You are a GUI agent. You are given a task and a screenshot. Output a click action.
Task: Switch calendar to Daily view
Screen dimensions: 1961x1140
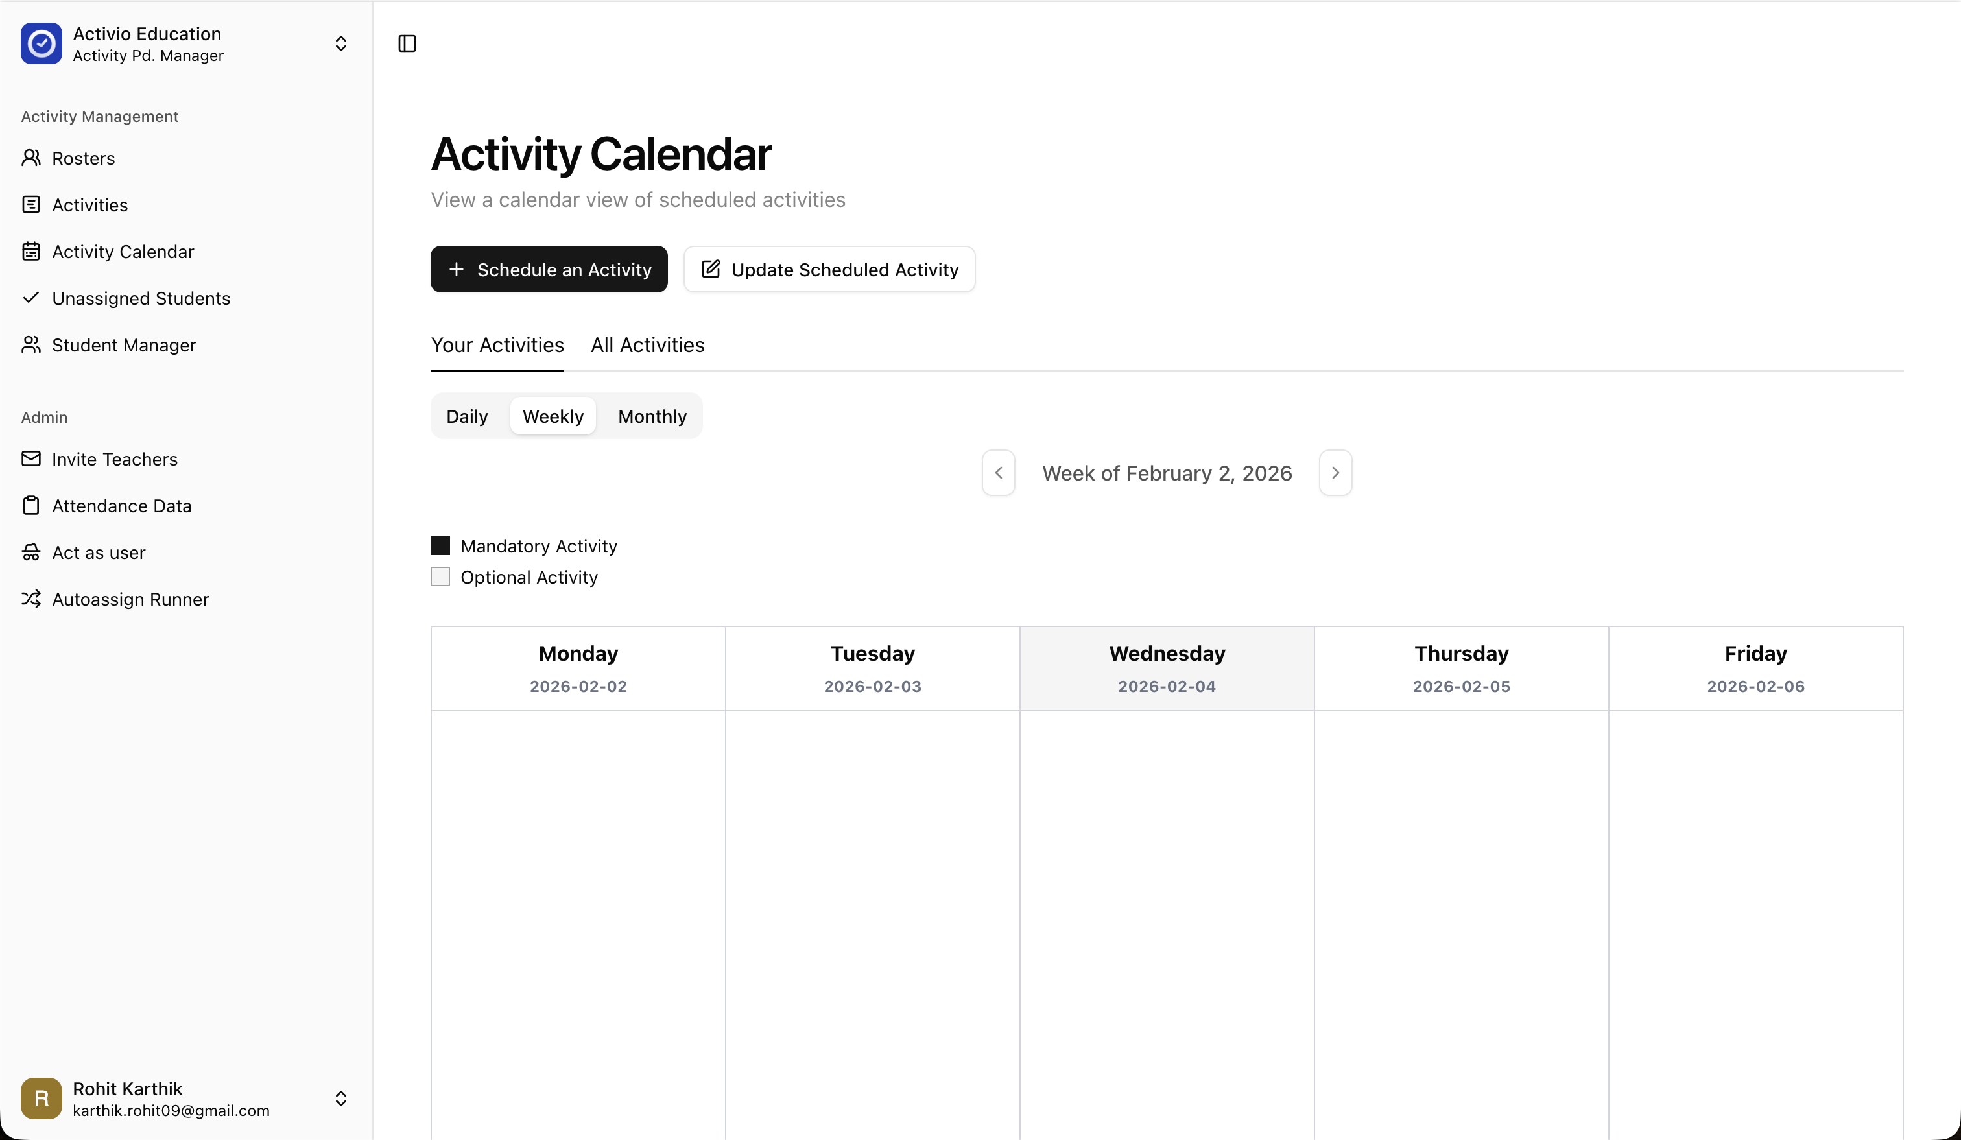point(467,416)
